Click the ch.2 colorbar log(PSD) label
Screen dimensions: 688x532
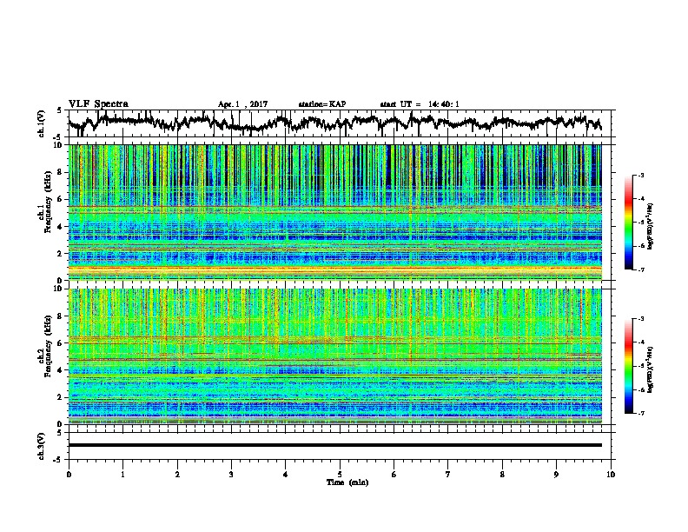pos(650,369)
